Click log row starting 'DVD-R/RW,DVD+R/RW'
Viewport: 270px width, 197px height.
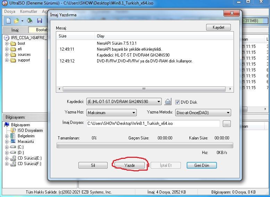coord(145,61)
